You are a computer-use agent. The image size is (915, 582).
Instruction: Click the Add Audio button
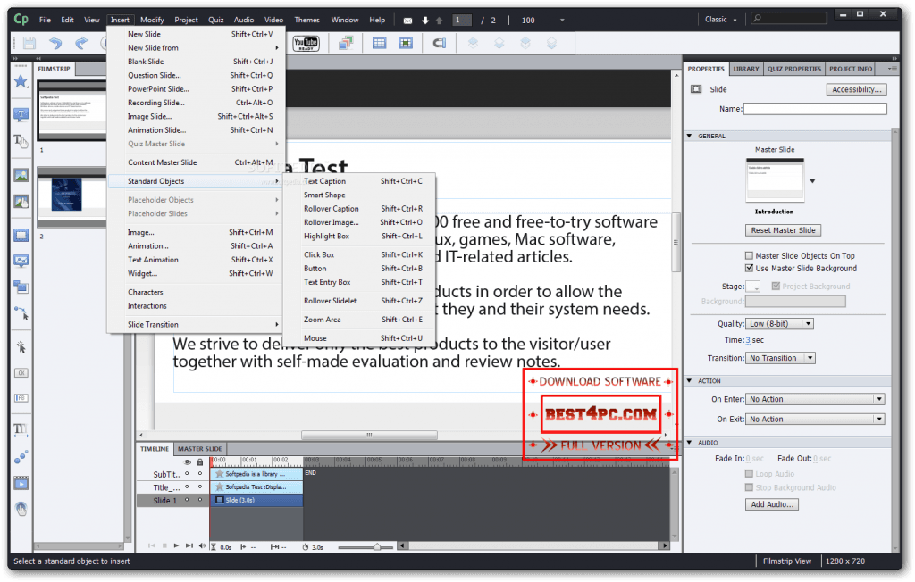pos(770,503)
